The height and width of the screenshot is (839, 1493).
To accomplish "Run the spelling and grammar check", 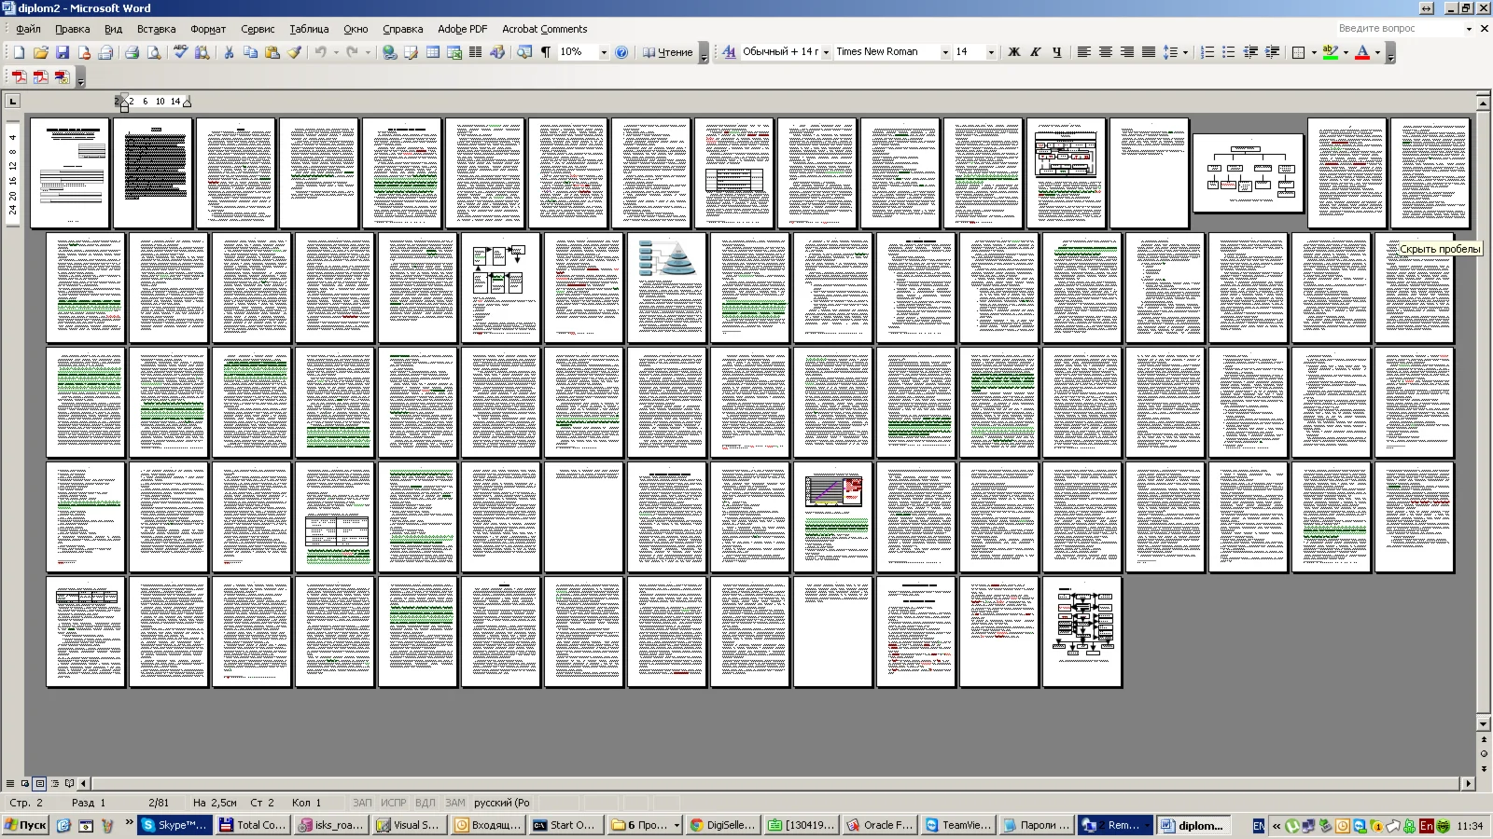I will [x=180, y=52].
